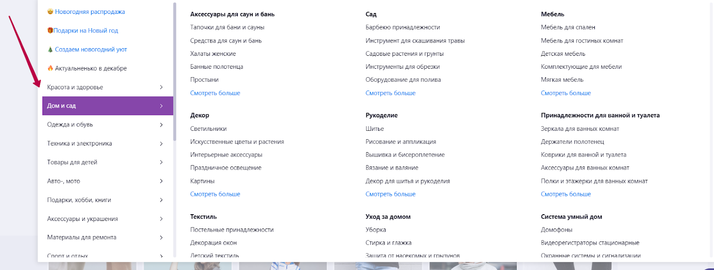Click the emoji icon beside Новогодняя распродажа
Screen dimensions: 714x270
coord(50,12)
